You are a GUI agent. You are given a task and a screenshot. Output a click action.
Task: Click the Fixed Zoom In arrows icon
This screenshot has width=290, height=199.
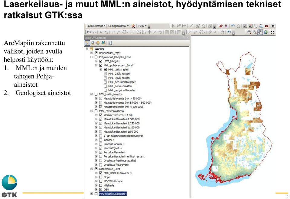(272, 32)
